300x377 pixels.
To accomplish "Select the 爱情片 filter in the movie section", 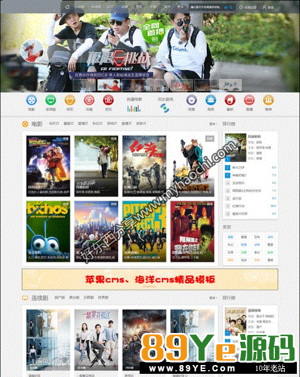I will [x=83, y=124].
